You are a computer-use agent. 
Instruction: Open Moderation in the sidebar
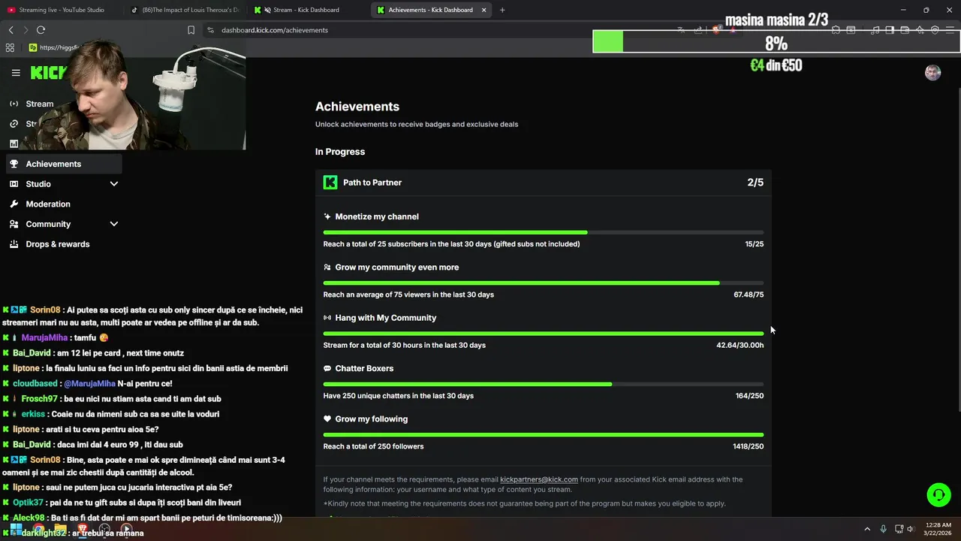(x=63, y=204)
